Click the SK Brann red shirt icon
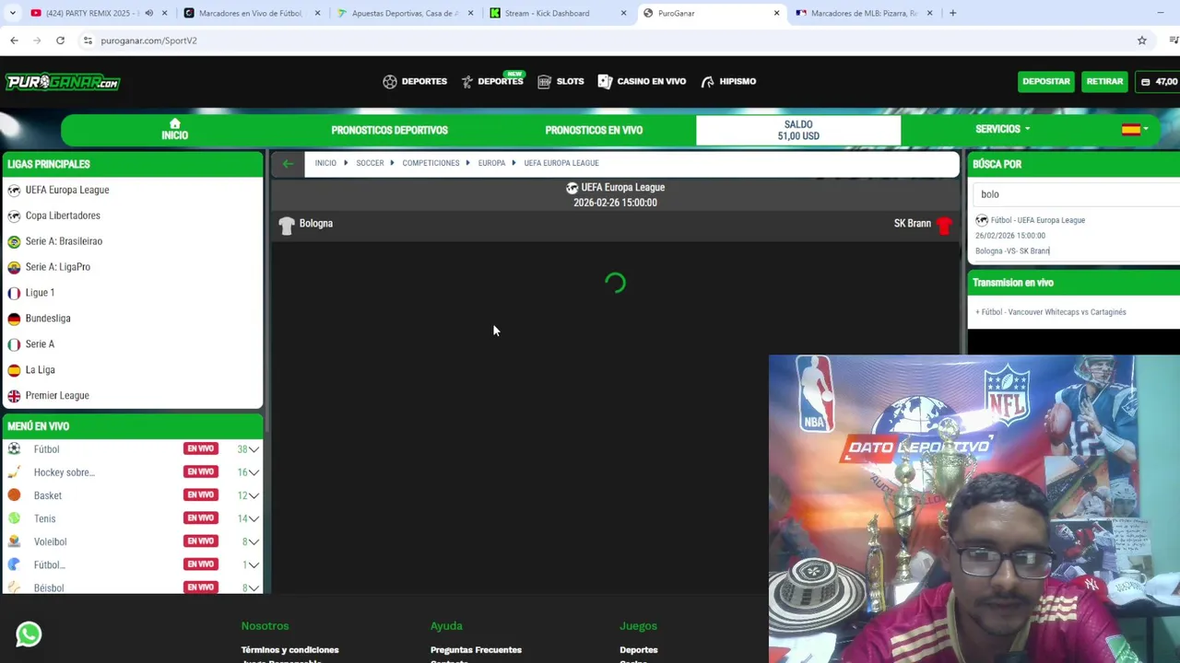 click(x=944, y=225)
